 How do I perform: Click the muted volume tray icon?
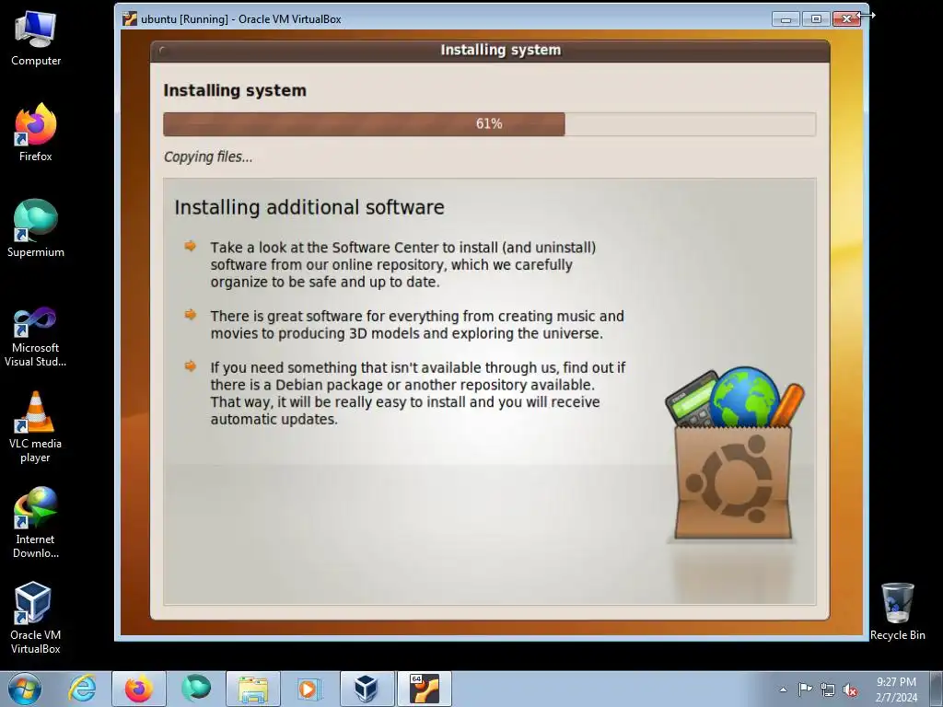click(850, 690)
